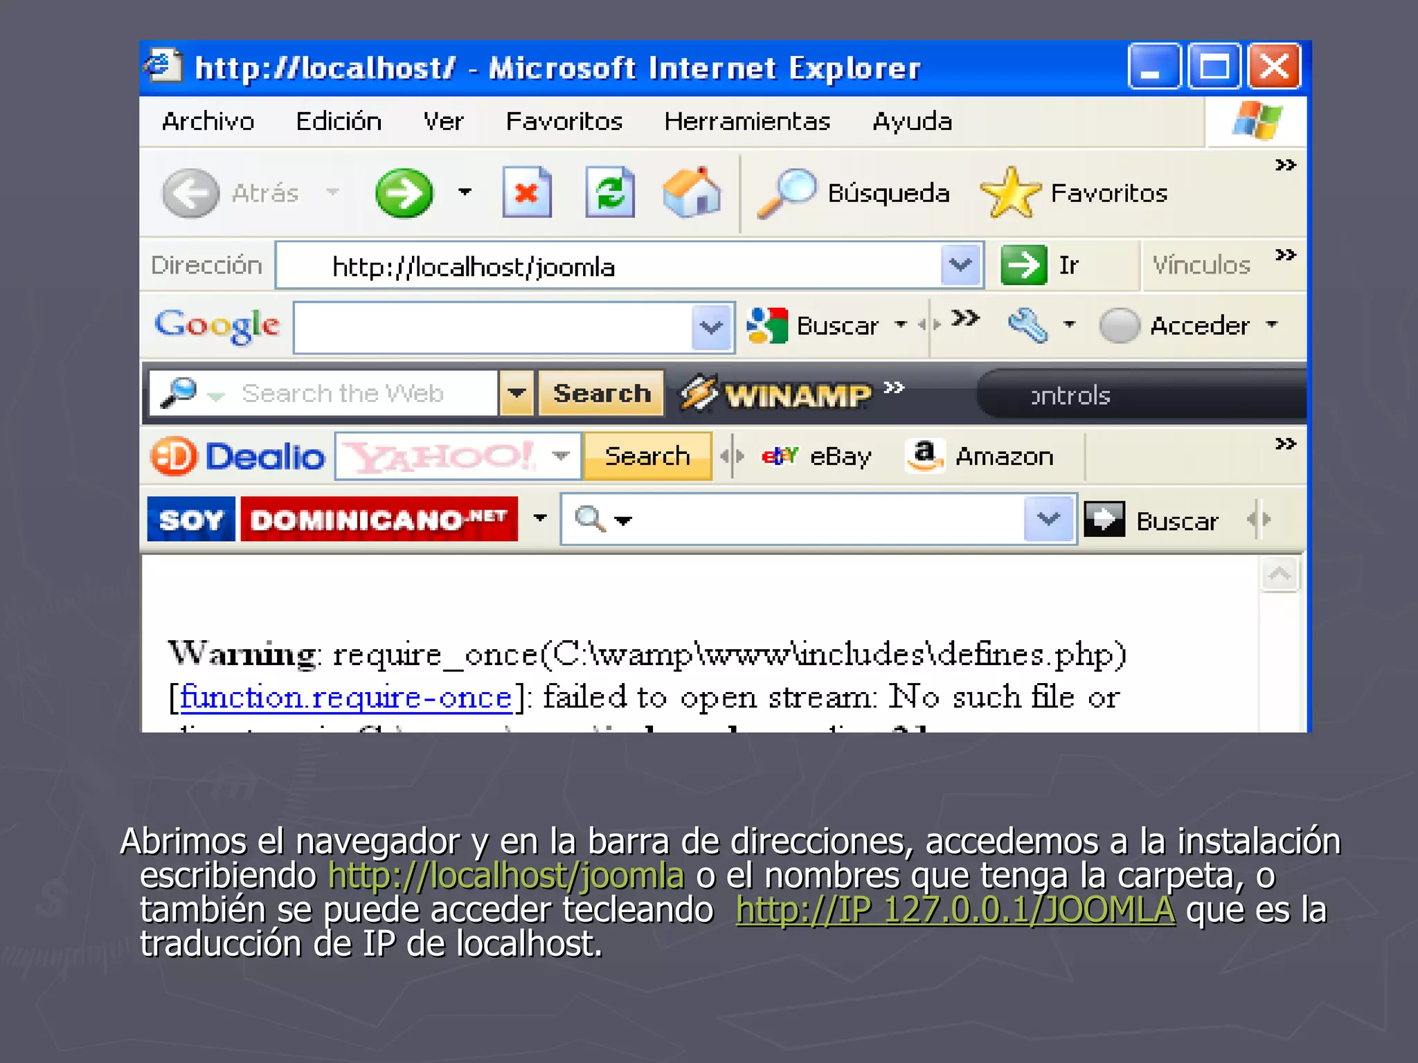This screenshot has width=1418, height=1063.
Task: Open Amazon shortcut on Dealio toolbar
Action: 980,456
